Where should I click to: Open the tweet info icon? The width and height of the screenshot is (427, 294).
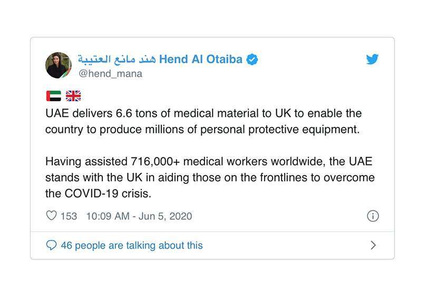pyautogui.click(x=373, y=216)
